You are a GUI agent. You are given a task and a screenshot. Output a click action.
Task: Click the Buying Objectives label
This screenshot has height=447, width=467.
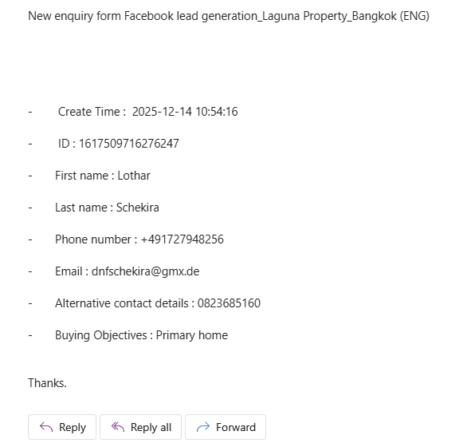click(101, 335)
